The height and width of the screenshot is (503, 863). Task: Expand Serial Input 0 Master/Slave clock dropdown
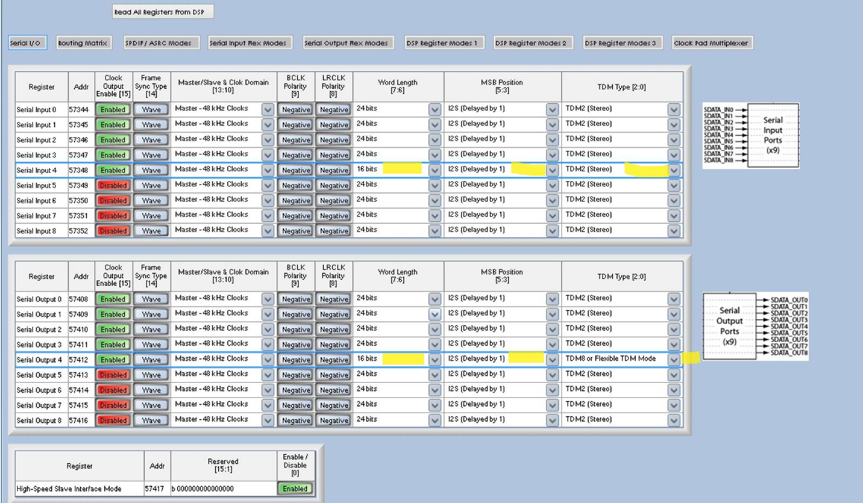pos(268,109)
